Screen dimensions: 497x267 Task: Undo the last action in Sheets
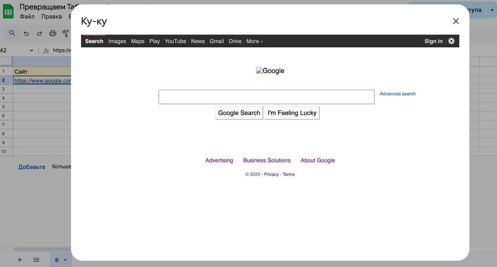click(26, 34)
